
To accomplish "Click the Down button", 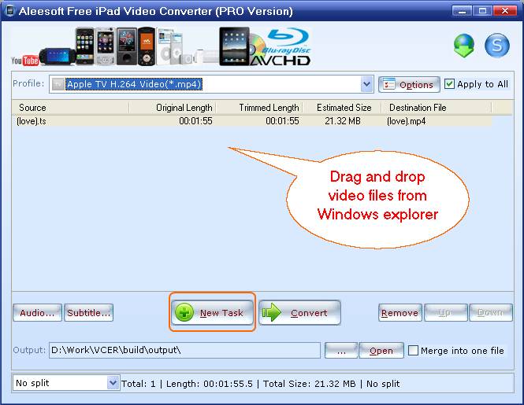I will (x=491, y=312).
